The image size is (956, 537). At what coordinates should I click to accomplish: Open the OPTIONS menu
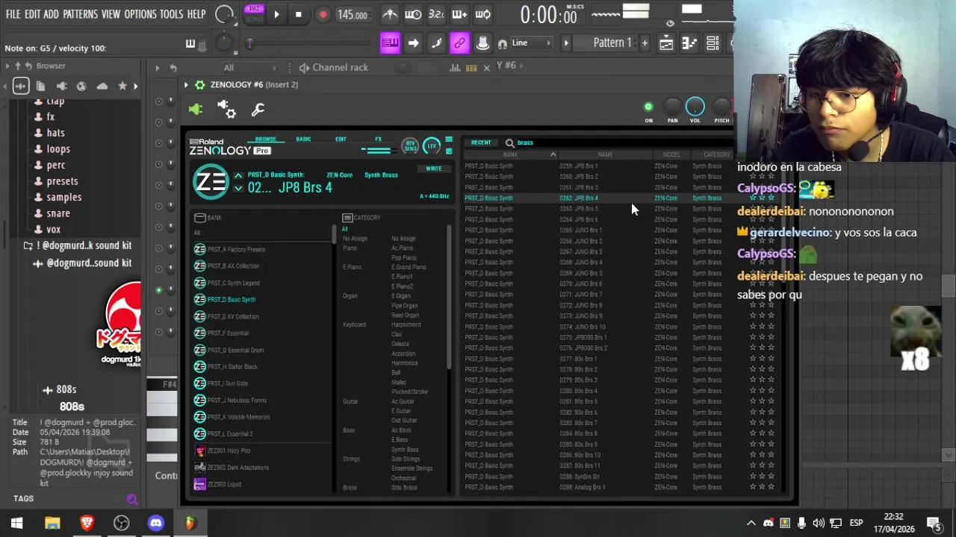140,14
